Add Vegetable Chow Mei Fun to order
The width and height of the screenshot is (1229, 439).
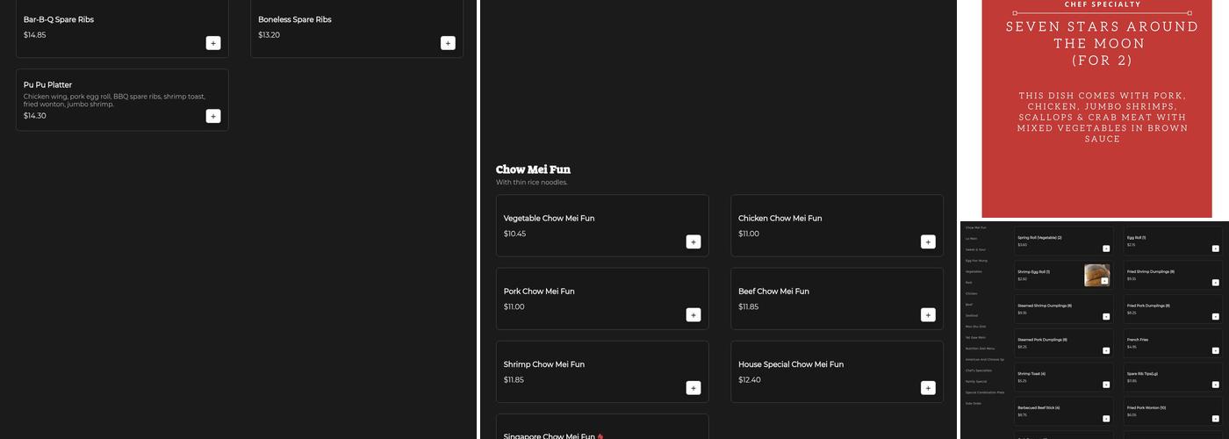[x=694, y=241]
